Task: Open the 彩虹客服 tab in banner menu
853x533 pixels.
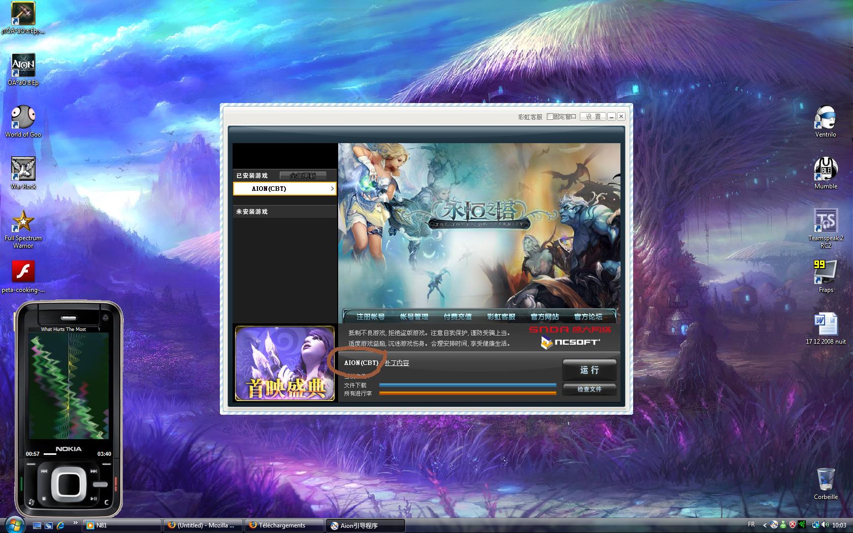Action: coord(501,317)
